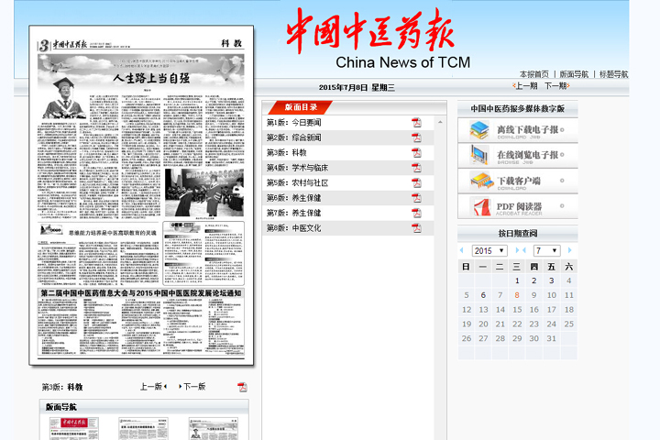
Task: Open article 思维能力培养是中医高职教育的灵魂 in preview
Action: click(x=113, y=233)
